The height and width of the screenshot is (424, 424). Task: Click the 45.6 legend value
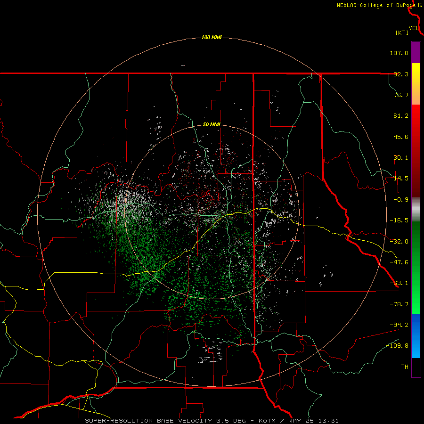[x=401, y=137]
